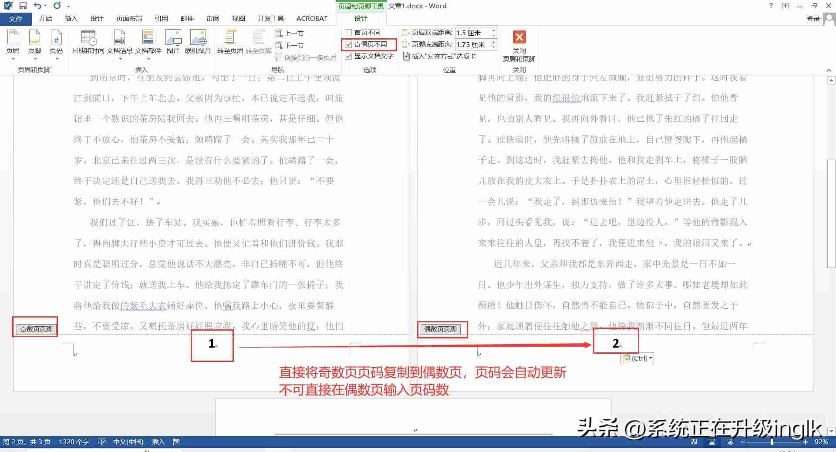Collapse the ribbon with the chevron
Screen dimensions: 836x452
tap(829, 70)
